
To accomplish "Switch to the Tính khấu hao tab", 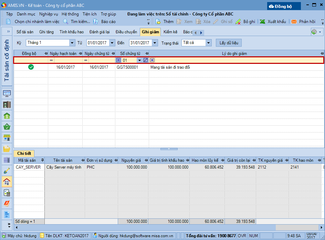I will [72, 32].
